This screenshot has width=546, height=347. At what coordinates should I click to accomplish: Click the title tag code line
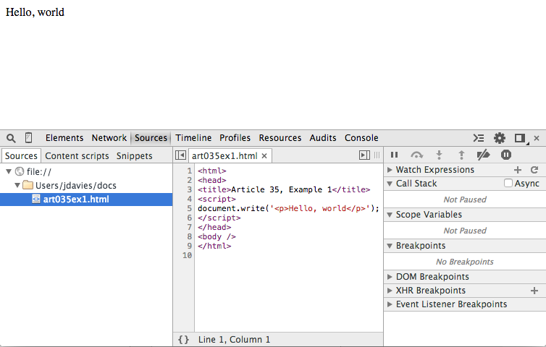pyautogui.click(x=284, y=189)
